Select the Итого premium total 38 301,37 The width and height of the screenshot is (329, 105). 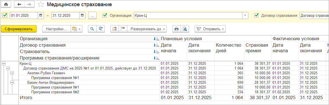click(x=258, y=98)
